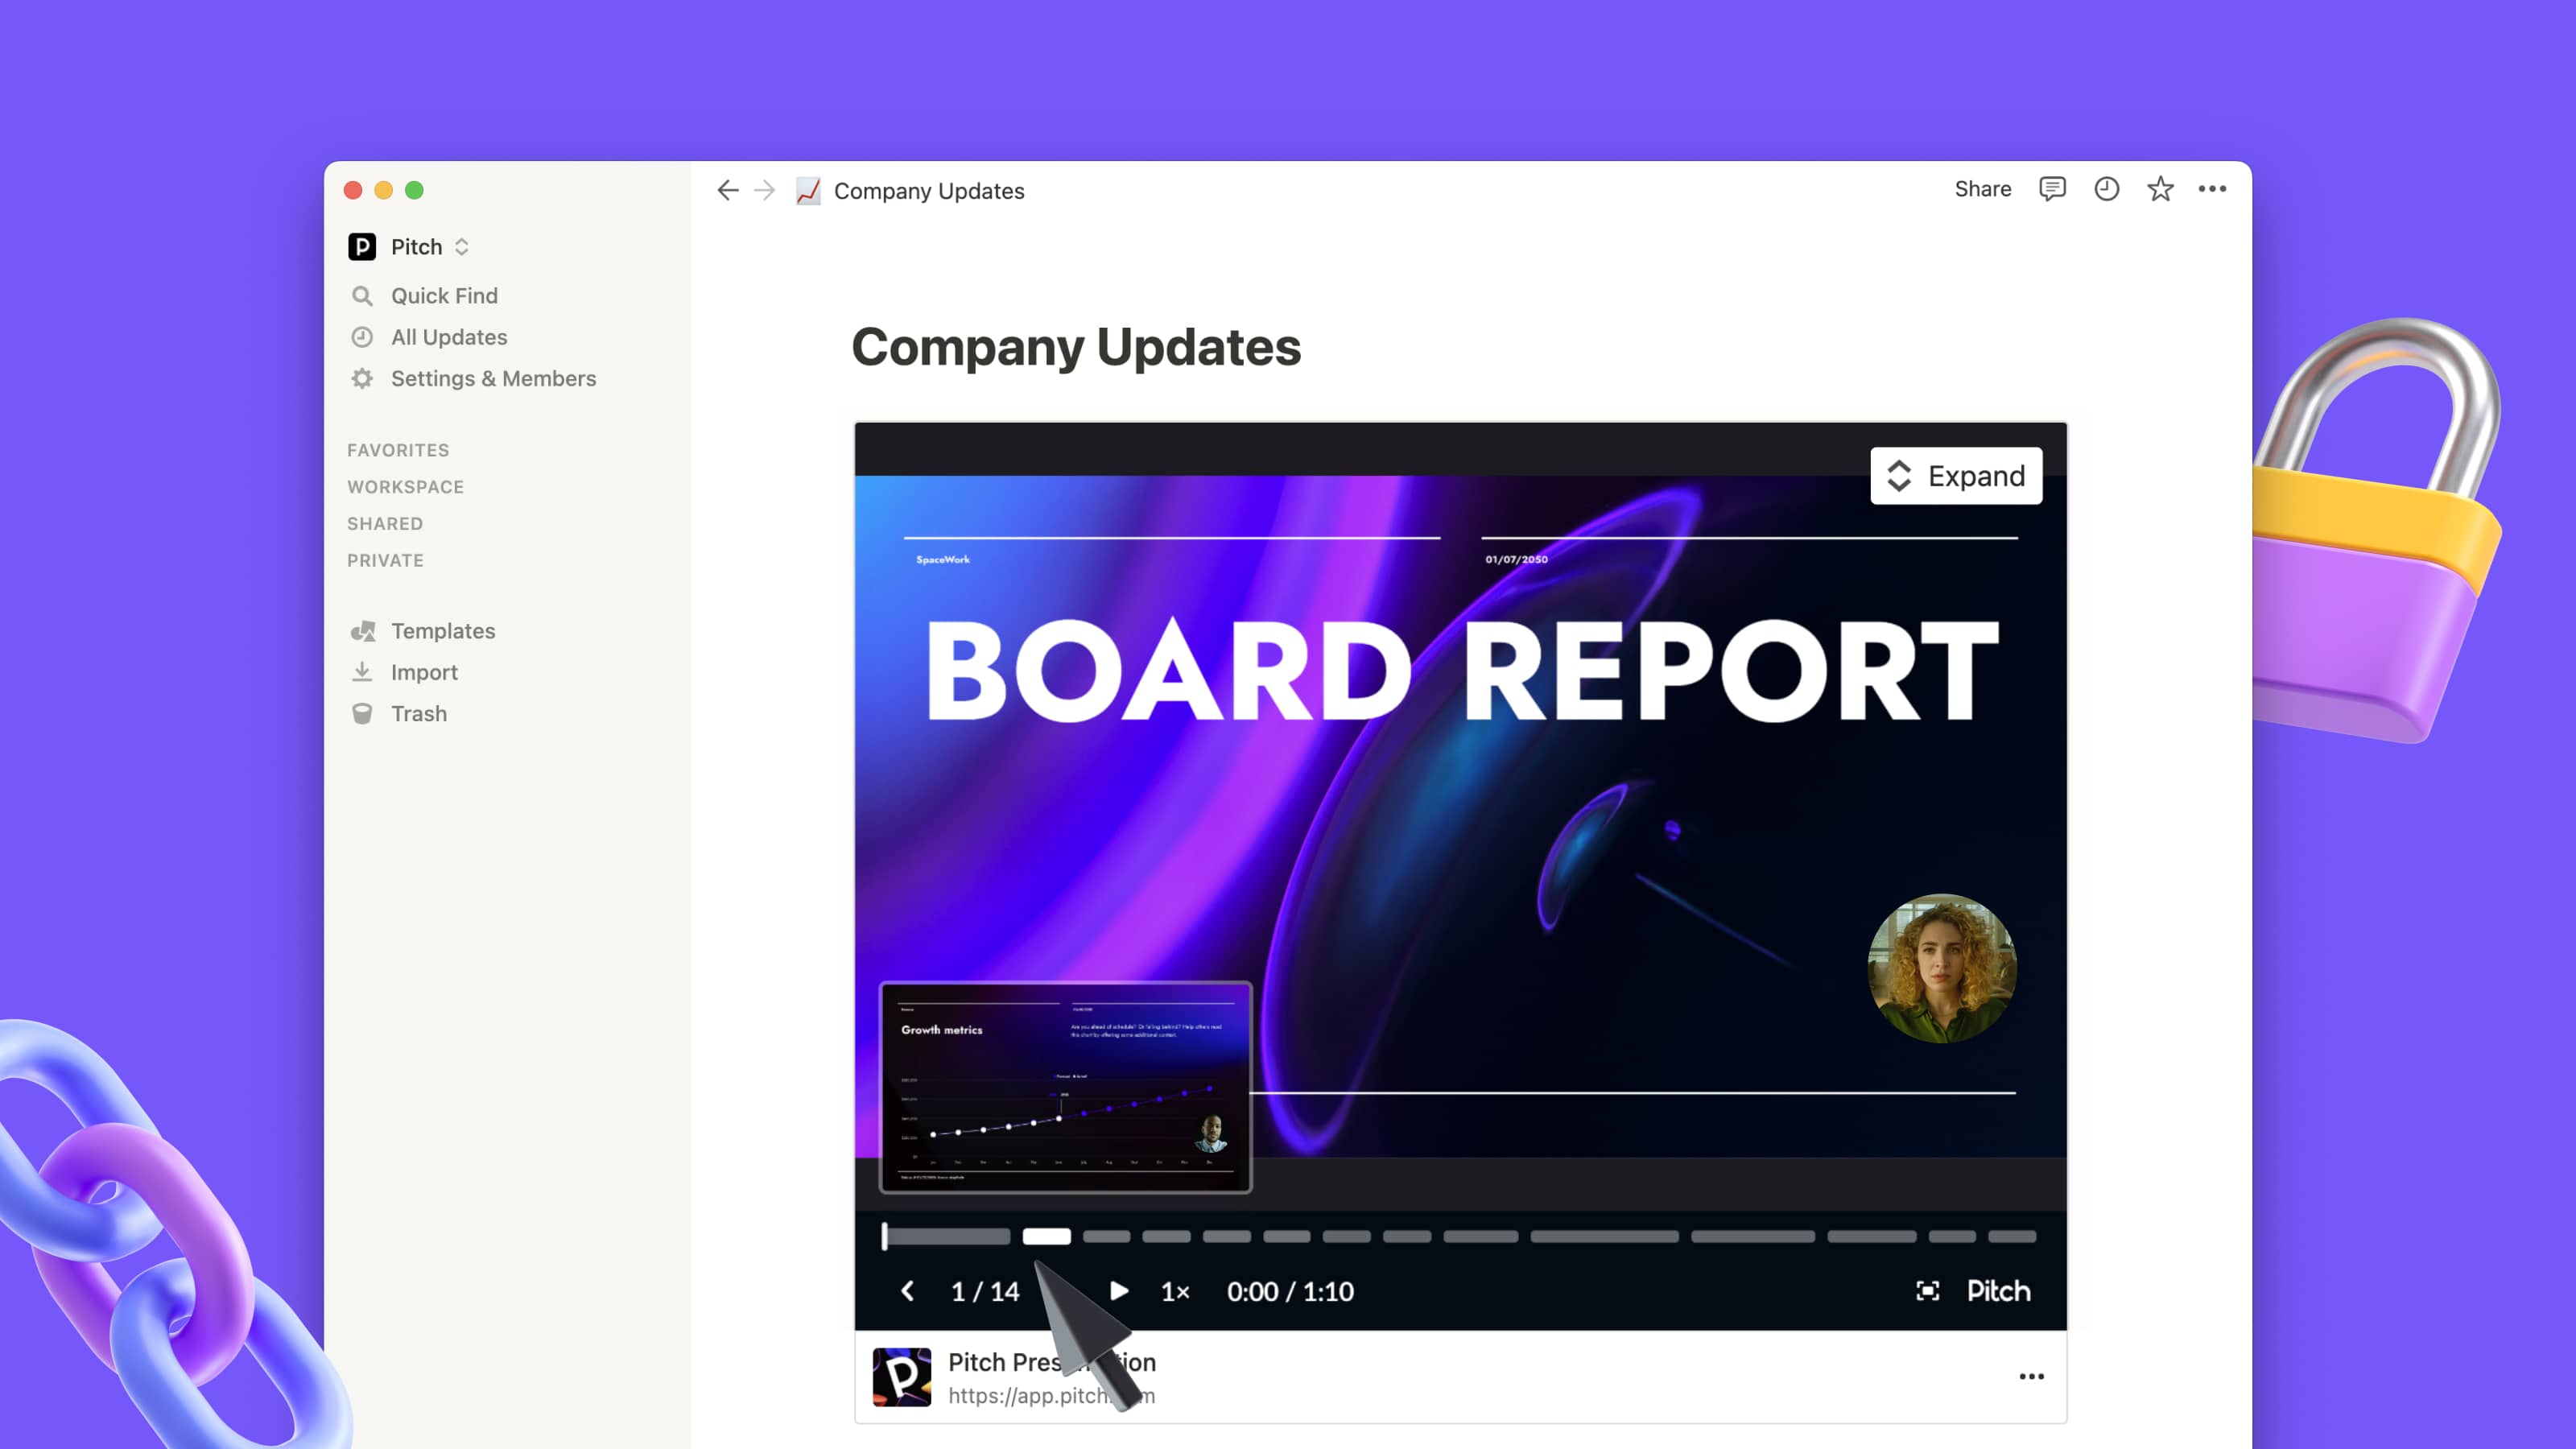
Task: Click the Company Updates breadcrumb
Action: (x=929, y=191)
